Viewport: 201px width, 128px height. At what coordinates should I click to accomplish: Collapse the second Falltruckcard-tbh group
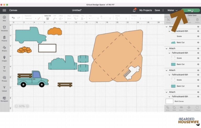(169, 53)
